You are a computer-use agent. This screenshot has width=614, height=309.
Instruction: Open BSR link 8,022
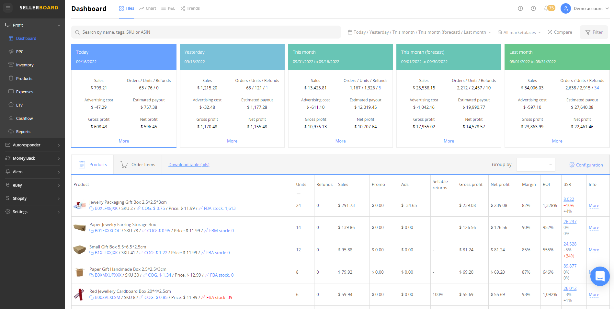[569, 199]
